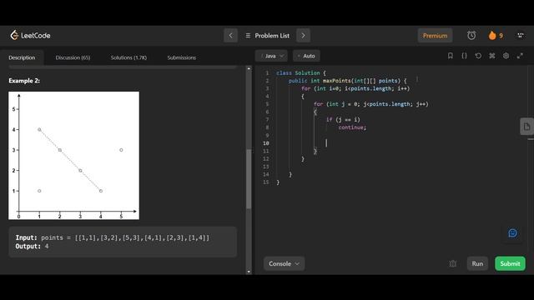Click the description scrollbar up arrow
This screenshot has width=534, height=300.
tap(249, 68)
